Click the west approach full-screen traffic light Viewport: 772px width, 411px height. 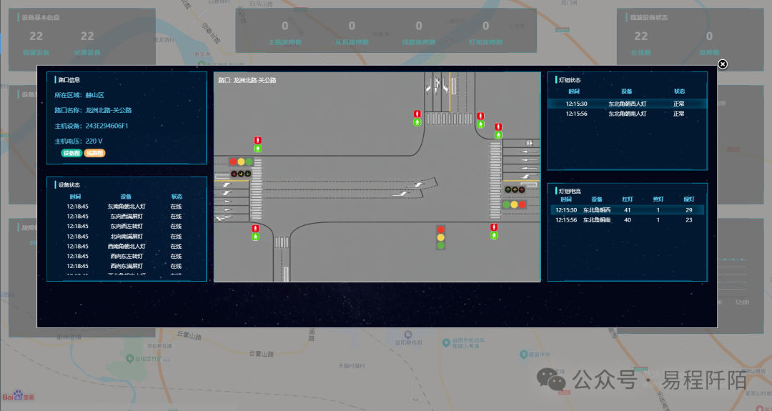[x=241, y=162]
